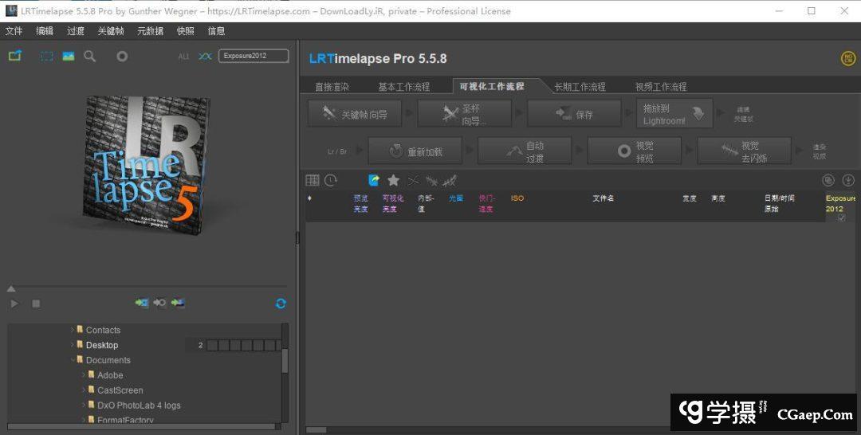Select the 可视化工作流程 tab

click(x=492, y=86)
